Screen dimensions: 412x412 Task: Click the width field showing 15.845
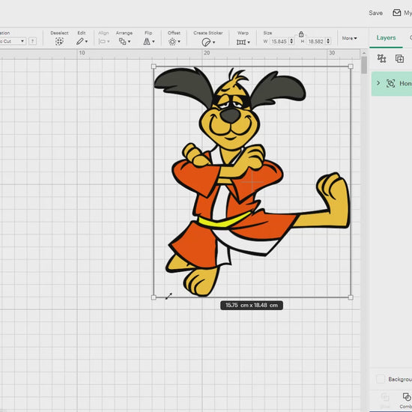click(279, 41)
